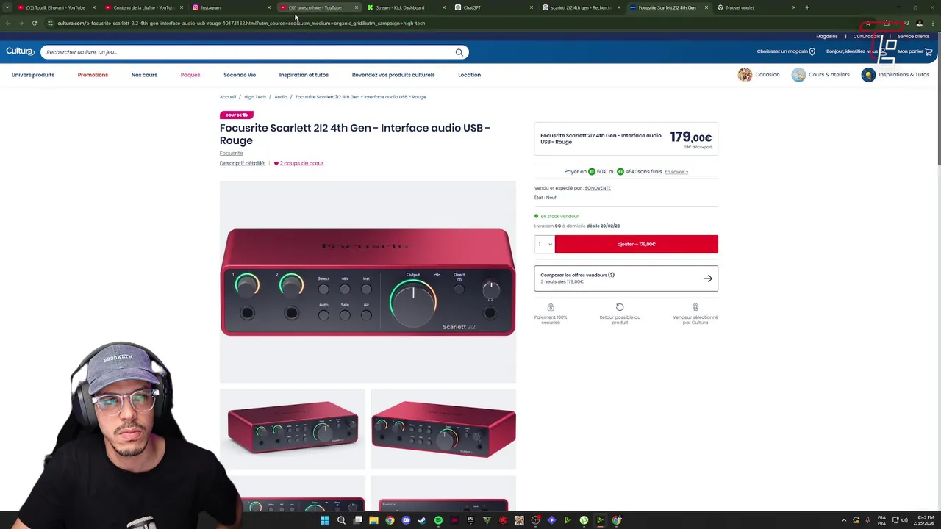This screenshot has width=941, height=529.
Task: Open File Explorer from the taskbar
Action: tap(373, 520)
